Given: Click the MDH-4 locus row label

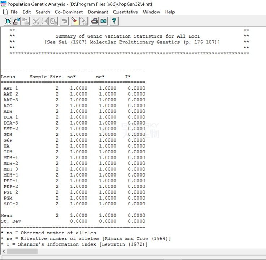Looking at the screenshot, I should click(x=11, y=175).
